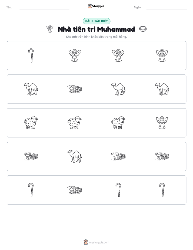
Task: Click the ring icon beside the title
Action: (143, 29)
